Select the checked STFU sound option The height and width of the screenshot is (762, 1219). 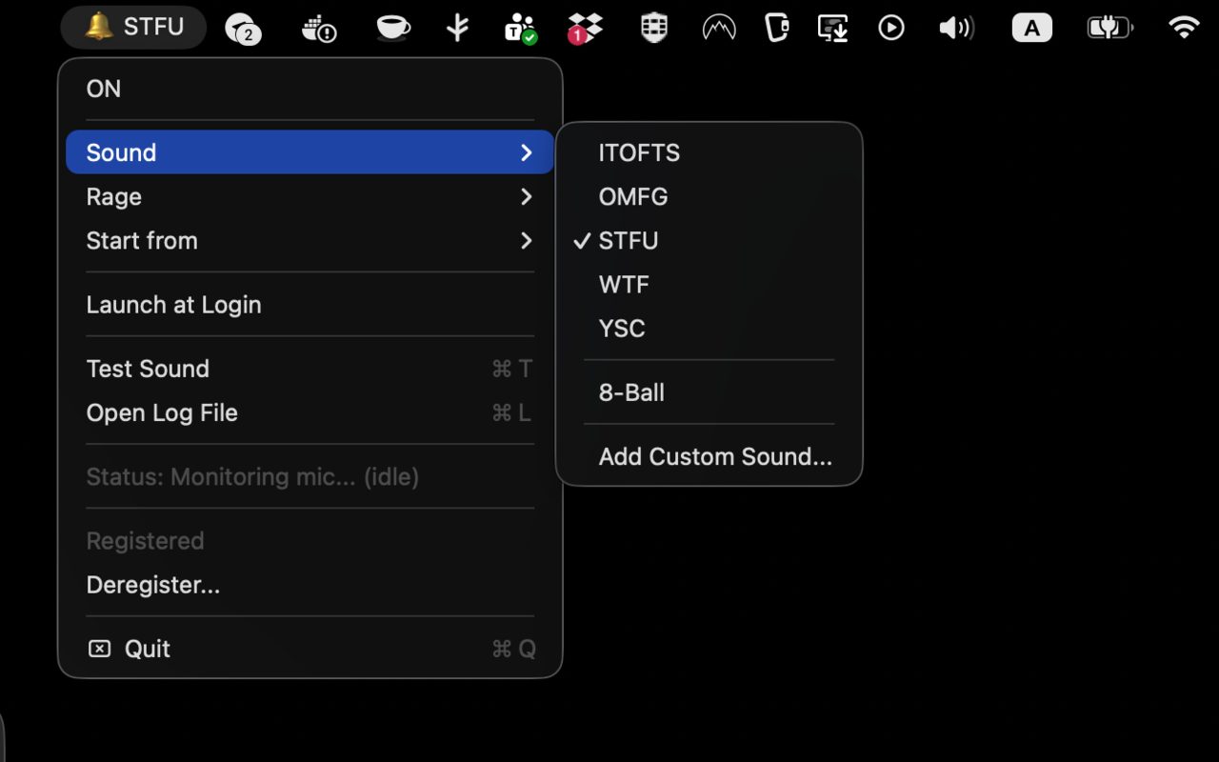[629, 241]
